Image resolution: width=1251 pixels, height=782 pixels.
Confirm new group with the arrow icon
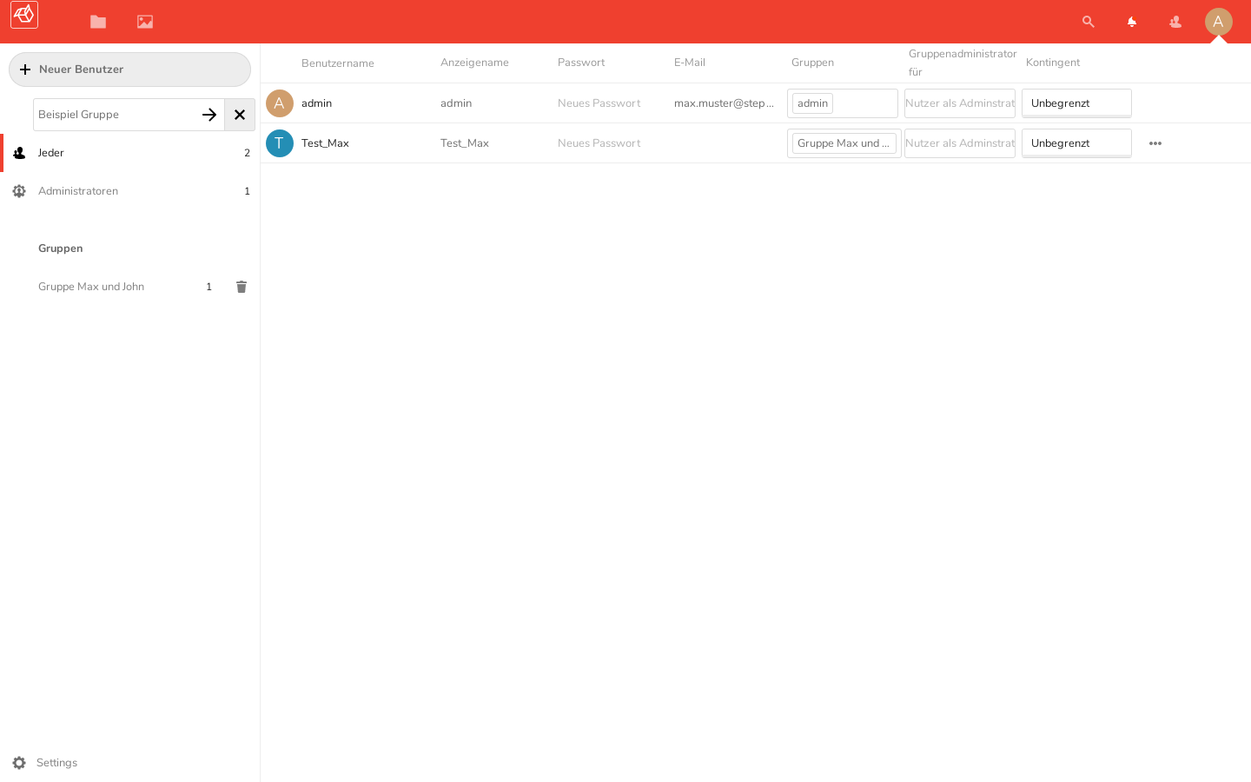point(209,115)
